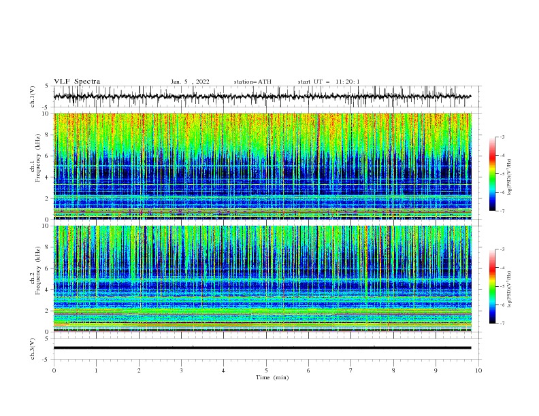Click the time axis tick label "1"
Image resolution: width=539 pixels, height=416 pixels.
[x=96, y=370]
